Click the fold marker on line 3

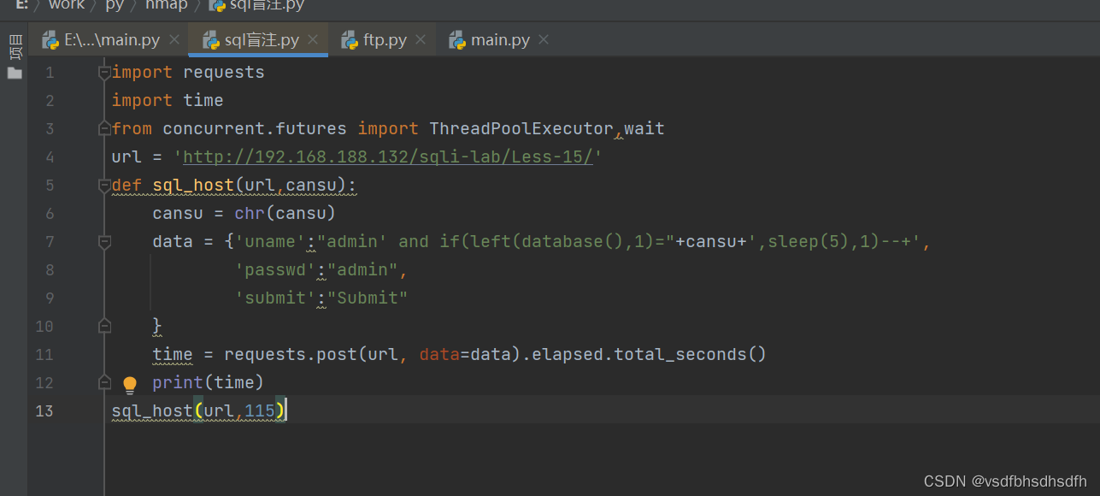104,129
